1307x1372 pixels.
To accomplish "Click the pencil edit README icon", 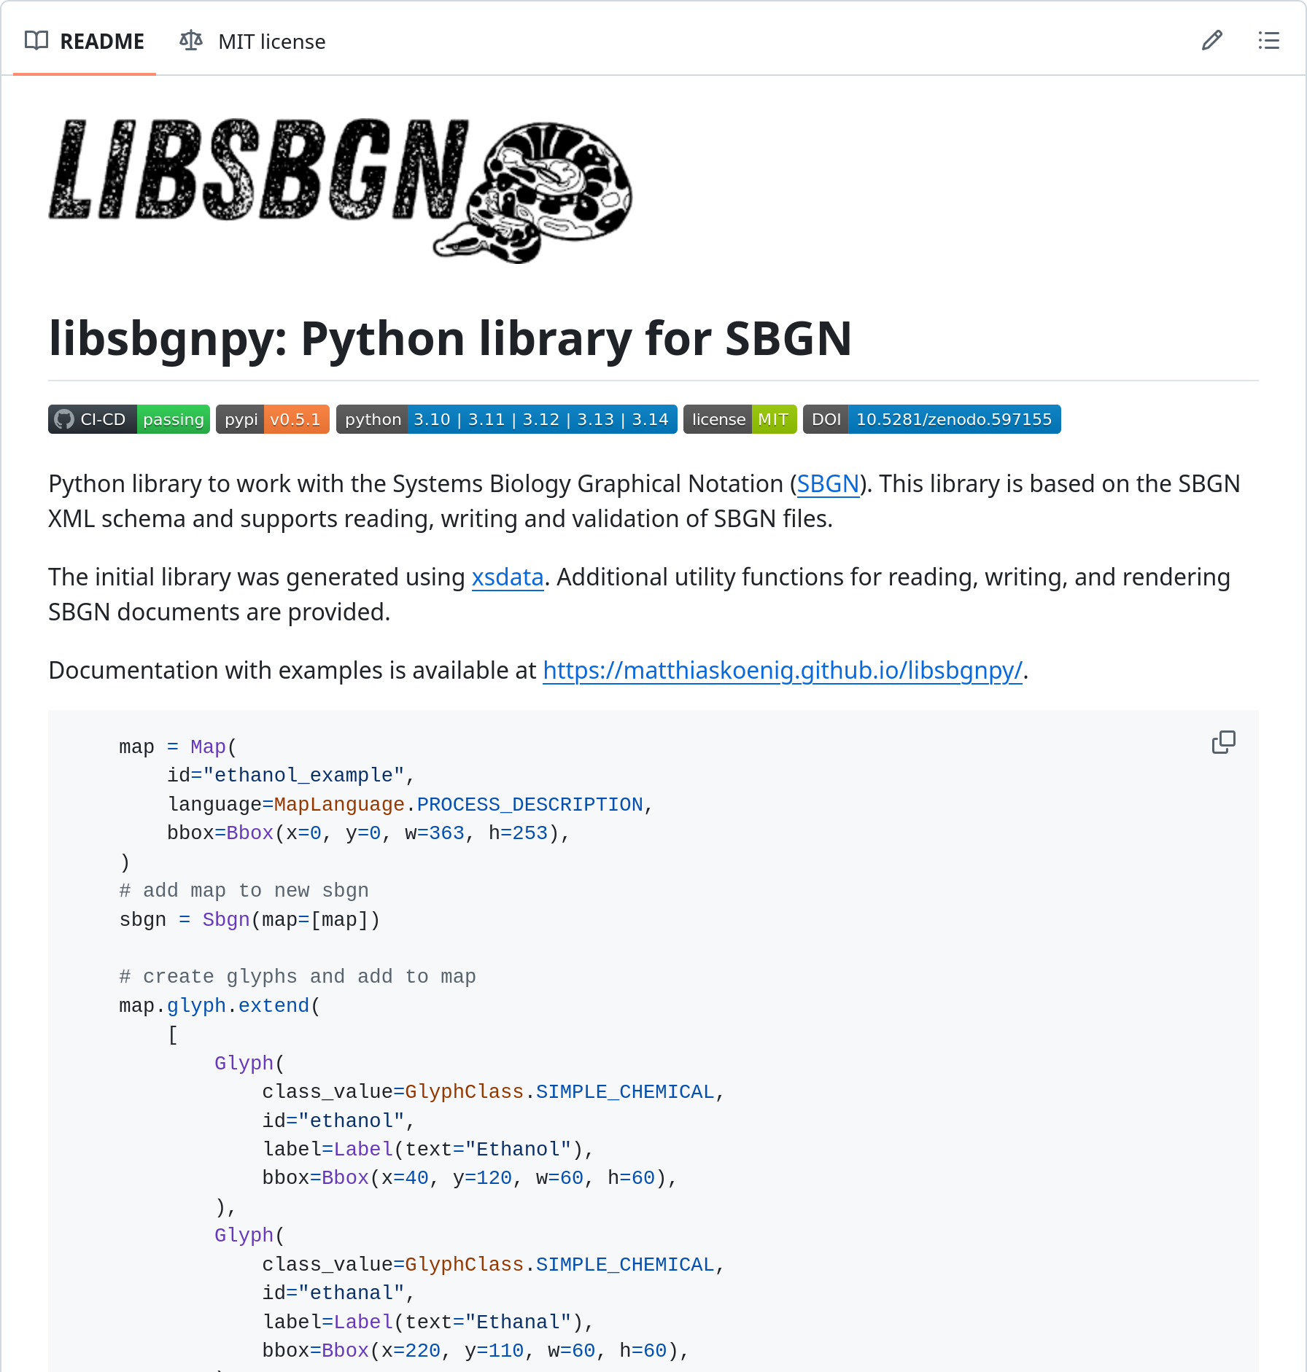I will pos(1211,41).
